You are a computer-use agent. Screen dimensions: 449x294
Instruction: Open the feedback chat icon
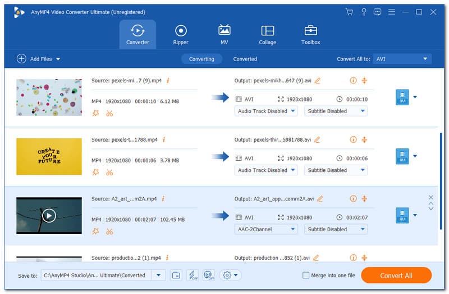377,12
